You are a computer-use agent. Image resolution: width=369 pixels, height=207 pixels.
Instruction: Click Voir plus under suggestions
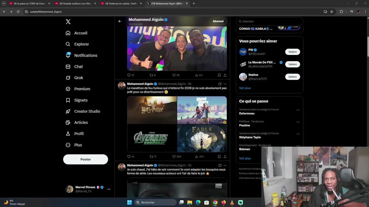point(245,88)
